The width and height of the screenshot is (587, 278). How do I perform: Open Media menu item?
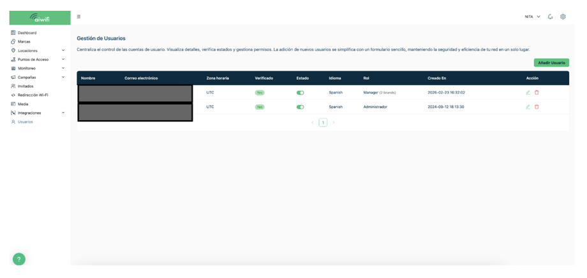pyautogui.click(x=23, y=104)
